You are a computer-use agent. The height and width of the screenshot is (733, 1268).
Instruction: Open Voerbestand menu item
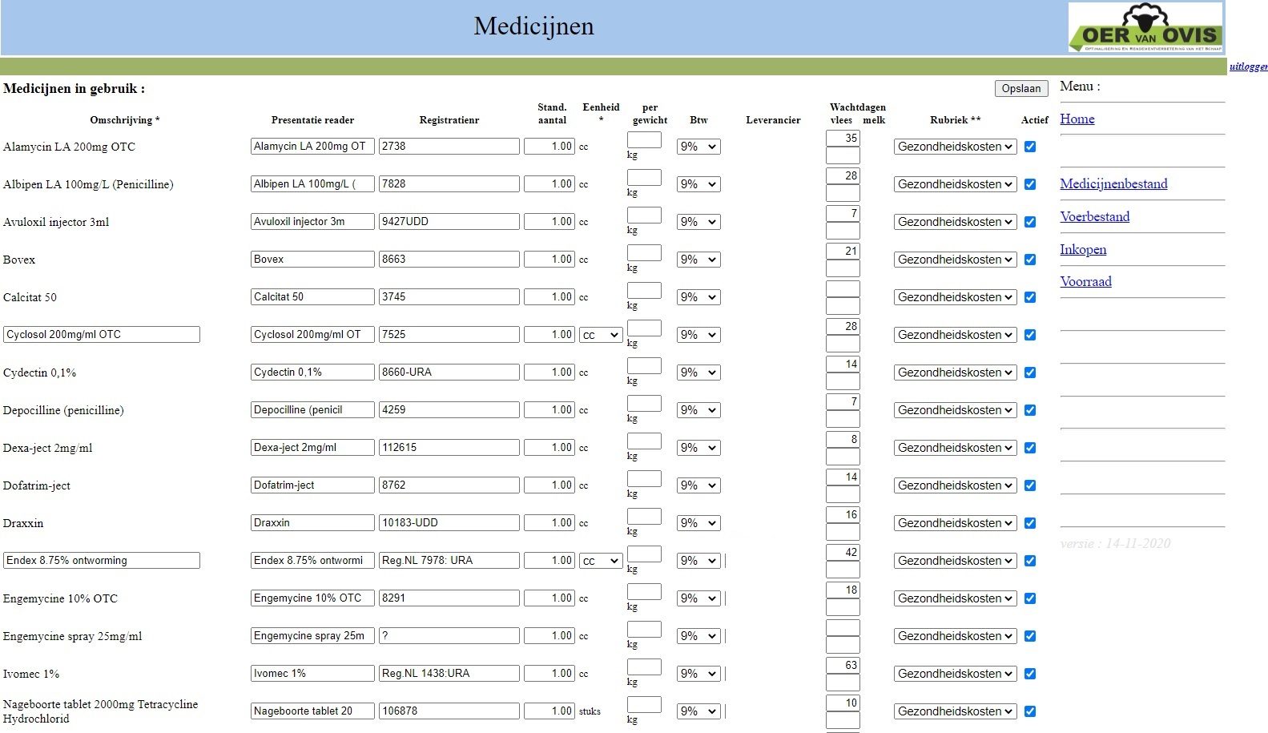tap(1094, 216)
